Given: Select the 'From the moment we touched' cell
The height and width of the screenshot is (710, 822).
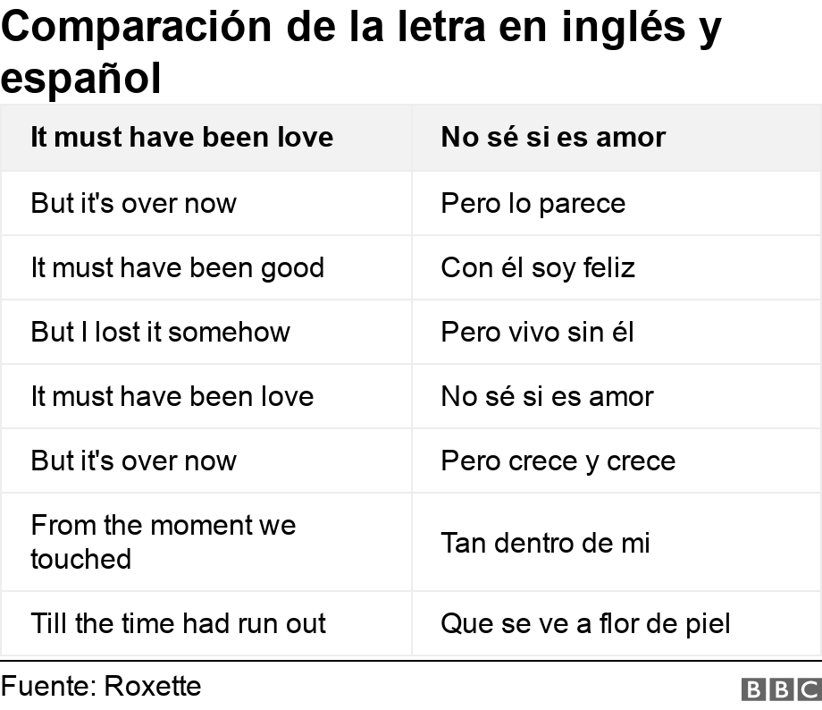Looking at the screenshot, I should (x=206, y=542).
